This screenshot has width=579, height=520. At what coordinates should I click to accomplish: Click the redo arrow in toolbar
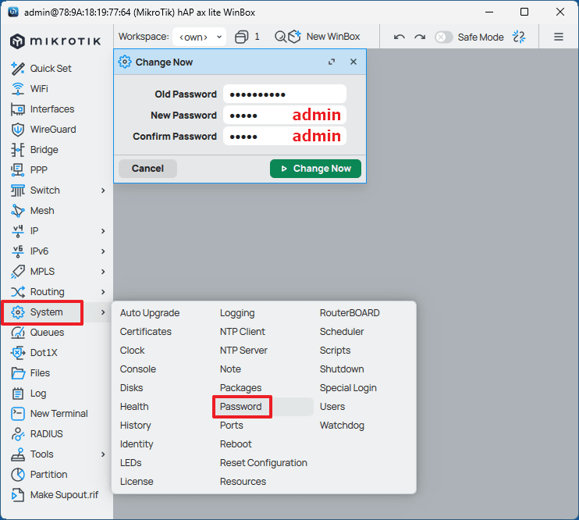(x=420, y=37)
